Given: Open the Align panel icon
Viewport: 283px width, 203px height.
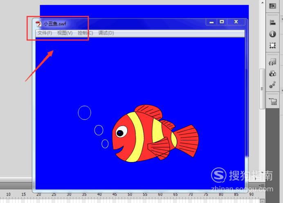Looking at the screenshot, I should coord(272,23).
